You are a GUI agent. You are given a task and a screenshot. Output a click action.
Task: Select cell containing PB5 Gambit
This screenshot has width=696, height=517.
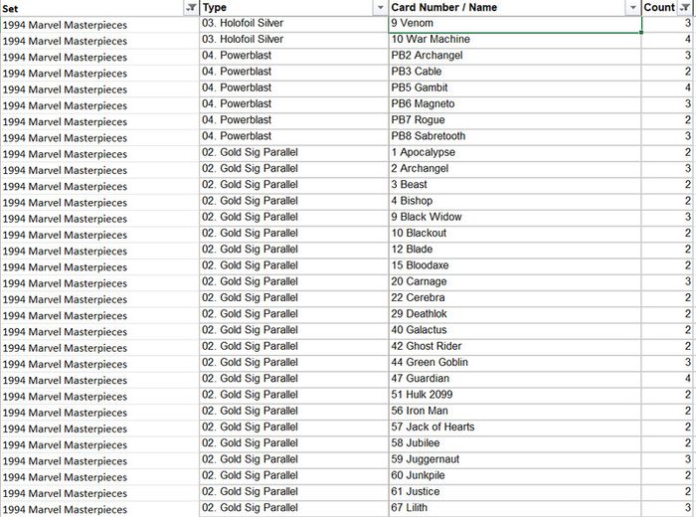click(x=515, y=88)
